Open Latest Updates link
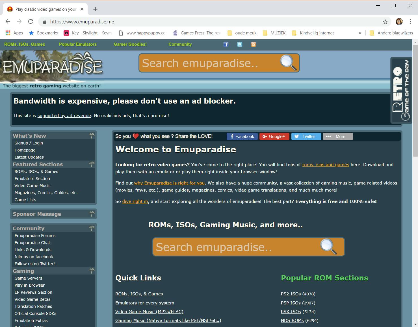Image resolution: width=418 pixels, height=327 pixels. click(x=29, y=157)
